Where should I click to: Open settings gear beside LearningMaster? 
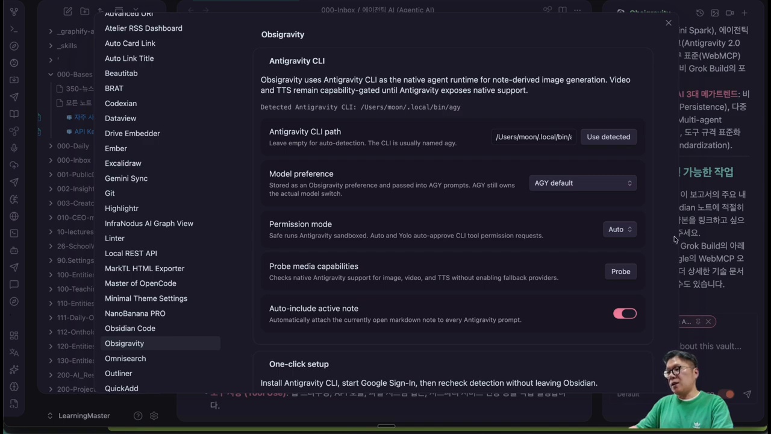(154, 416)
